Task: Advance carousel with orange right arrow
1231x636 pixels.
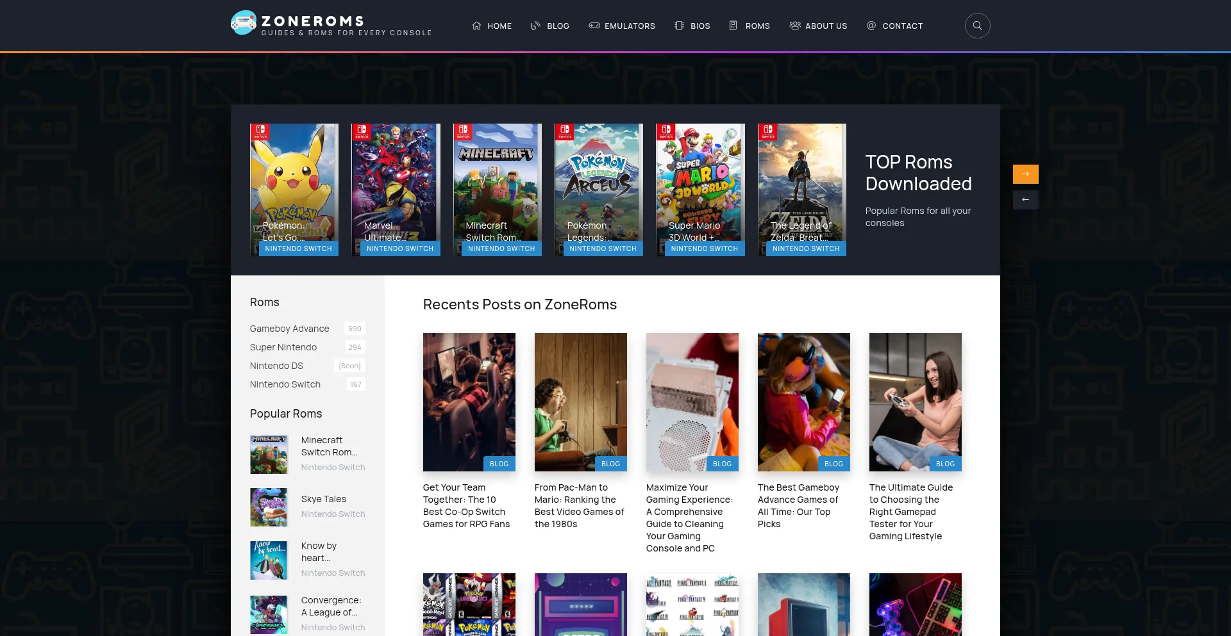Action: tap(1025, 174)
